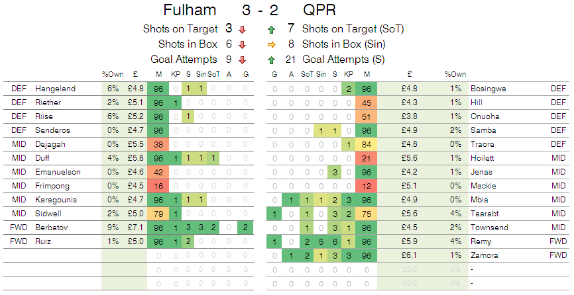Click Shots on Target (SoT) label for QPR
Screen dimensions: 574x295
[x=353, y=29]
